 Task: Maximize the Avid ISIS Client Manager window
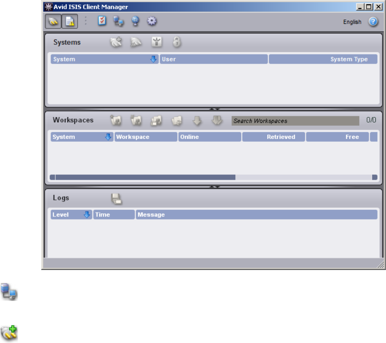click(369, 7)
